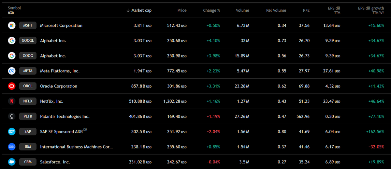Sort by Rel Volume column header

(x=276, y=10)
